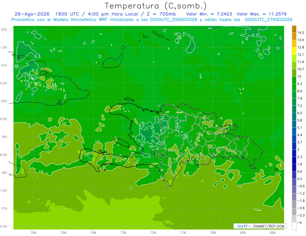Screen dimensions: 306x236
Task: Select the level label "Z = 700mb"
Action: [x=162, y=14]
